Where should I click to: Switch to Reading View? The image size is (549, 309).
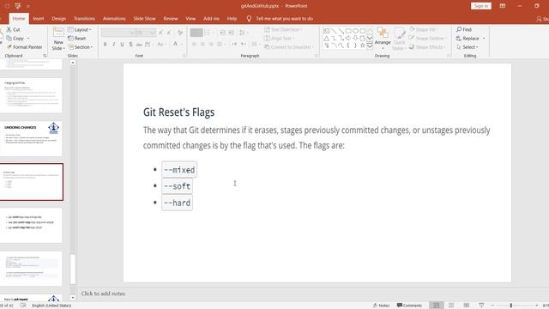pyautogui.click(x=467, y=306)
